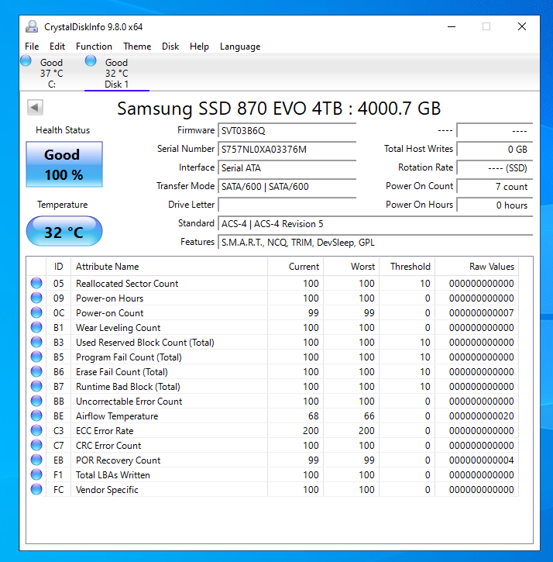Click the 32 °C temperature button
This screenshot has width=553, height=562.
pyautogui.click(x=64, y=231)
